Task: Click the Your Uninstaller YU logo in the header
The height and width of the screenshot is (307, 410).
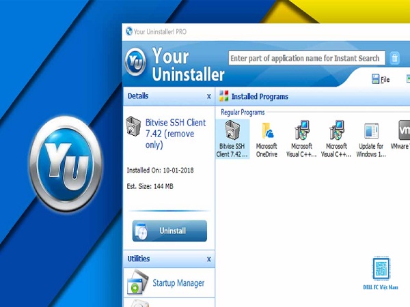Action: tap(135, 62)
